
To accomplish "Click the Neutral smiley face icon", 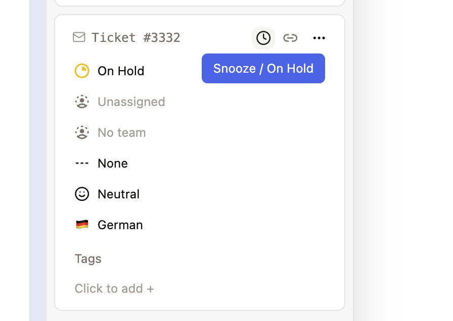I will tap(82, 194).
